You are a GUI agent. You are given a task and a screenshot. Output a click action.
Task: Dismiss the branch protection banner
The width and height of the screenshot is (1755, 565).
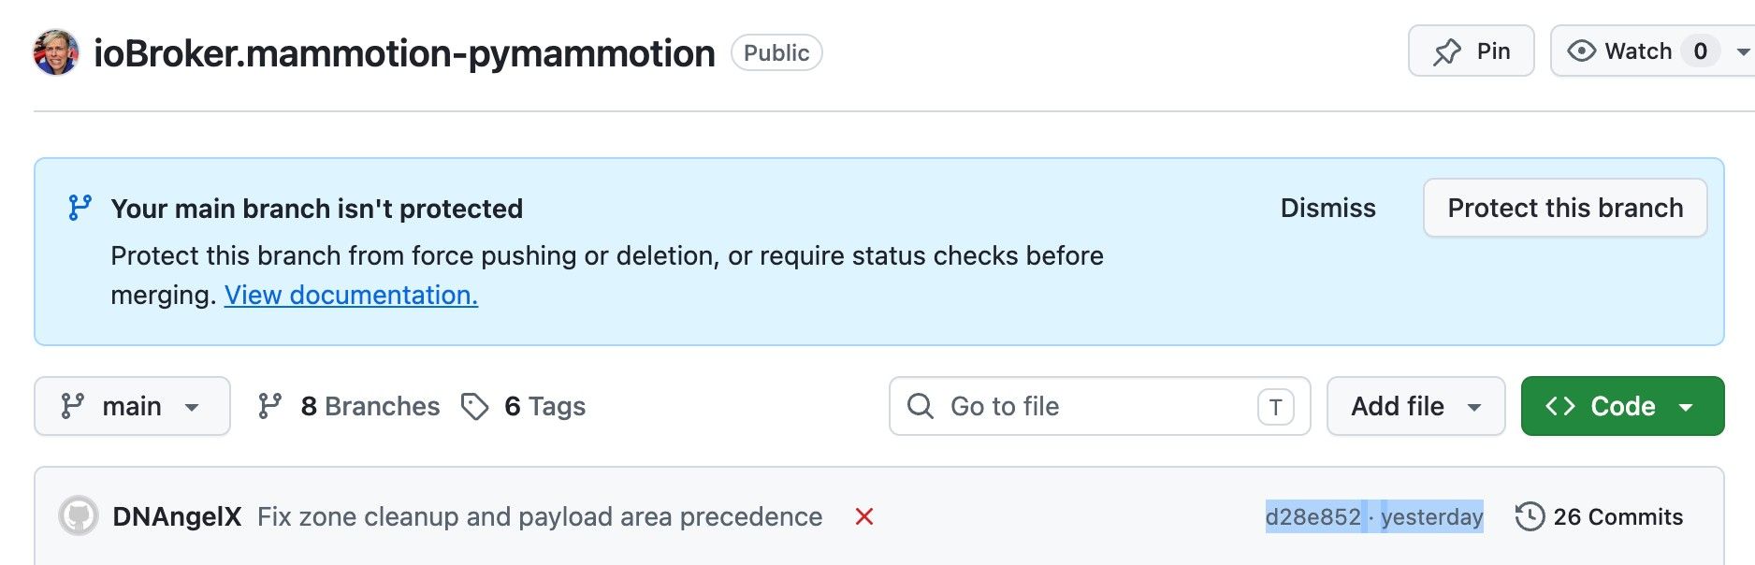click(x=1327, y=208)
